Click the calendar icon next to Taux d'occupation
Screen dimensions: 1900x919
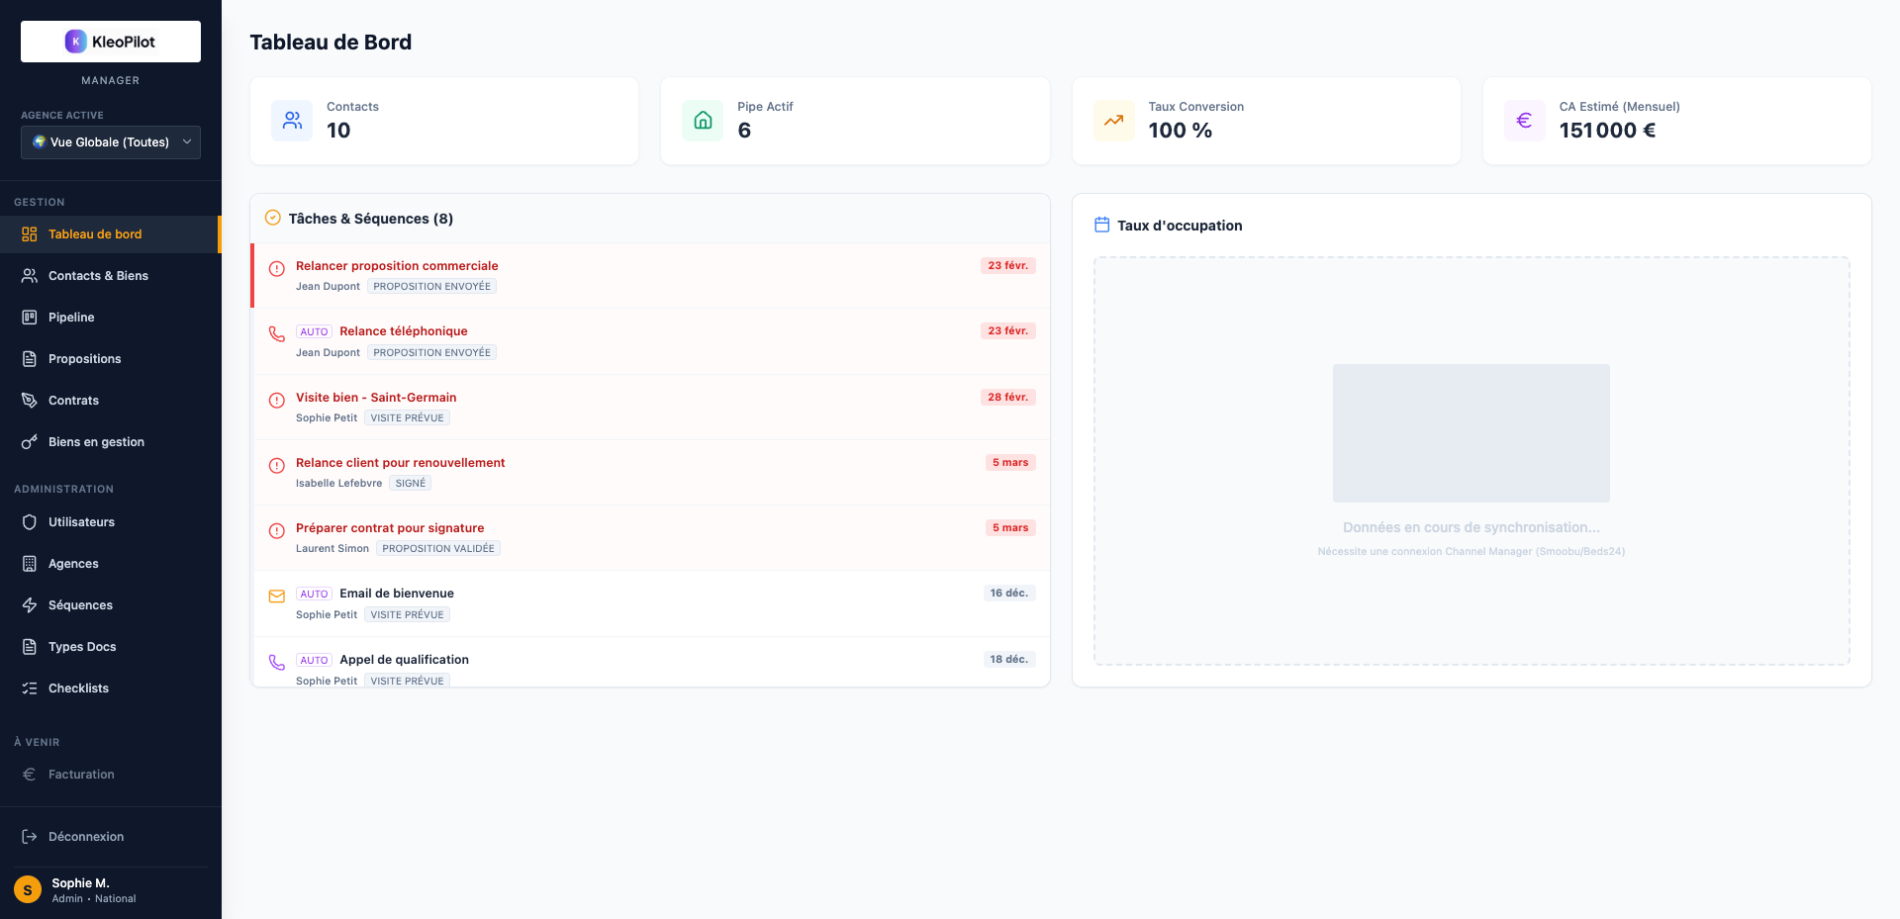[1101, 226]
